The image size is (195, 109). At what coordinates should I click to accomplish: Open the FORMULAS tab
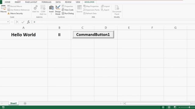pyautogui.click(x=46, y=2)
